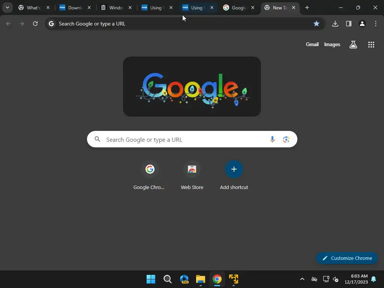The height and width of the screenshot is (288, 384).
Task: Open the Search Labs flask icon
Action: tap(353, 45)
